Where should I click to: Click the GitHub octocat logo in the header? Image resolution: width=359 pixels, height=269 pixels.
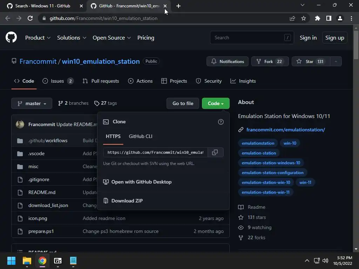(x=11, y=37)
